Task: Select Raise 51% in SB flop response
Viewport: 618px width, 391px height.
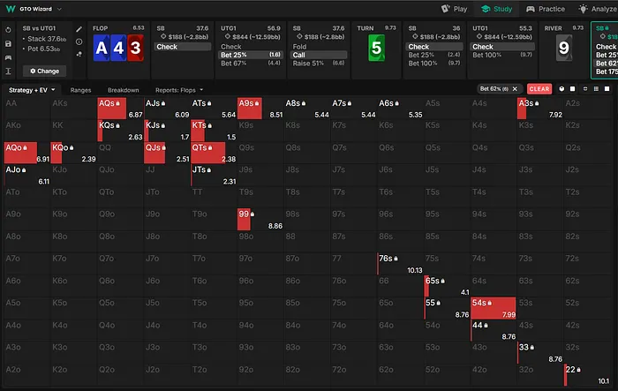Action: [x=319, y=63]
